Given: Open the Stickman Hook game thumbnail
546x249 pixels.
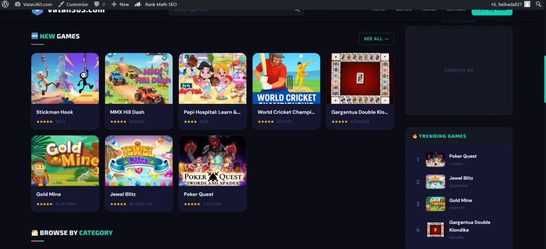Looking at the screenshot, I should [65, 79].
